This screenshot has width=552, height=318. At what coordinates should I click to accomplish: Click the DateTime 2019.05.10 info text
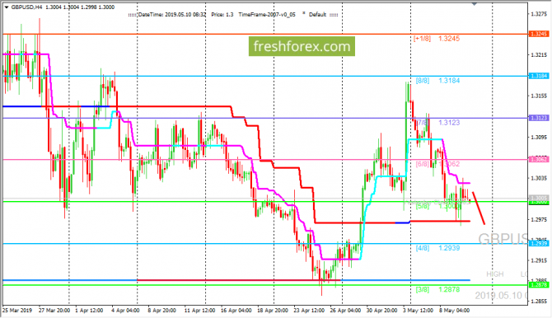[x=172, y=15]
